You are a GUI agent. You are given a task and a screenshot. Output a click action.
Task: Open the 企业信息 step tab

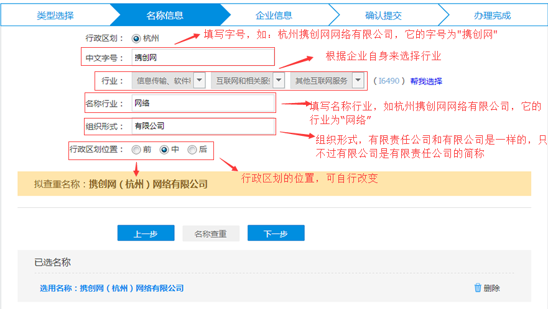(274, 15)
